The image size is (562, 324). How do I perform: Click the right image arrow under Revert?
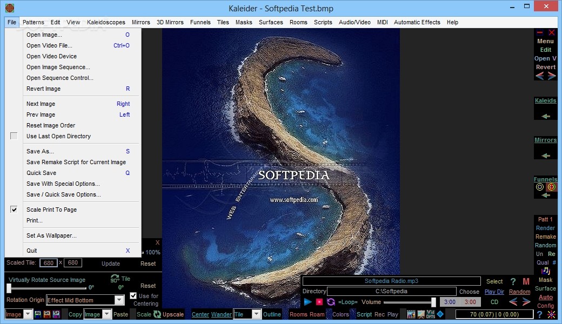pyautogui.click(x=552, y=76)
